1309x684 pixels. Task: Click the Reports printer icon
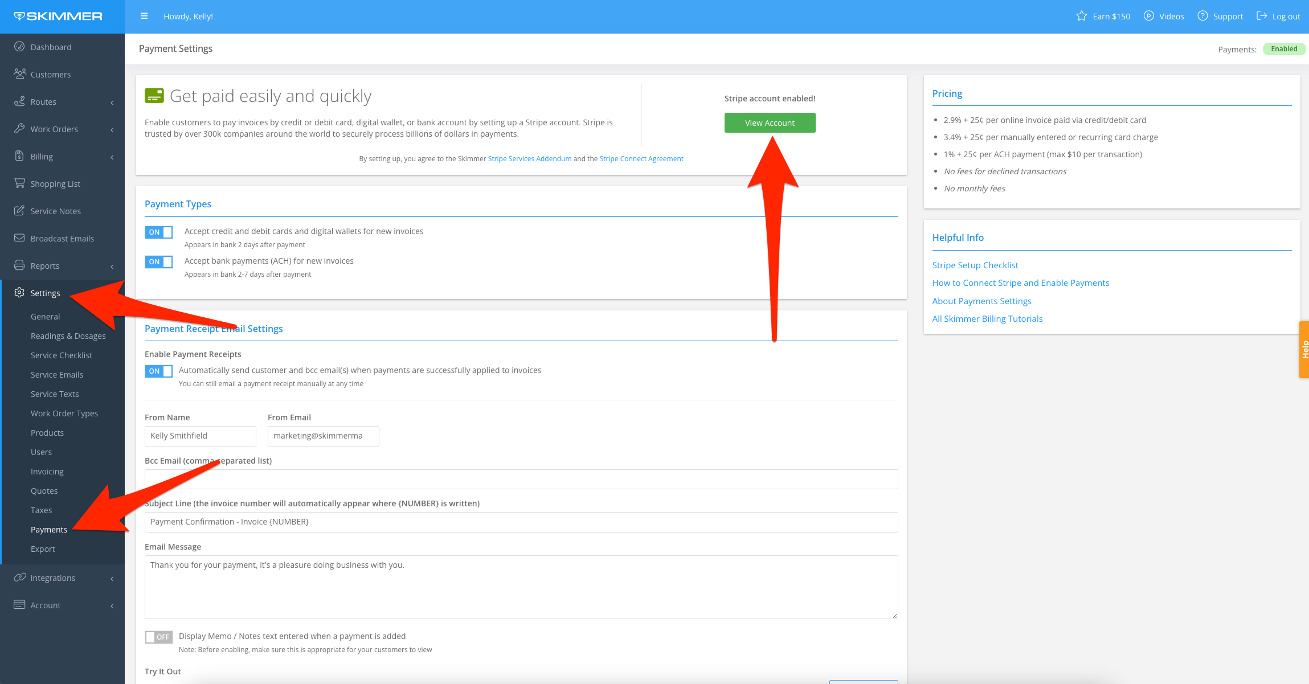[19, 265]
